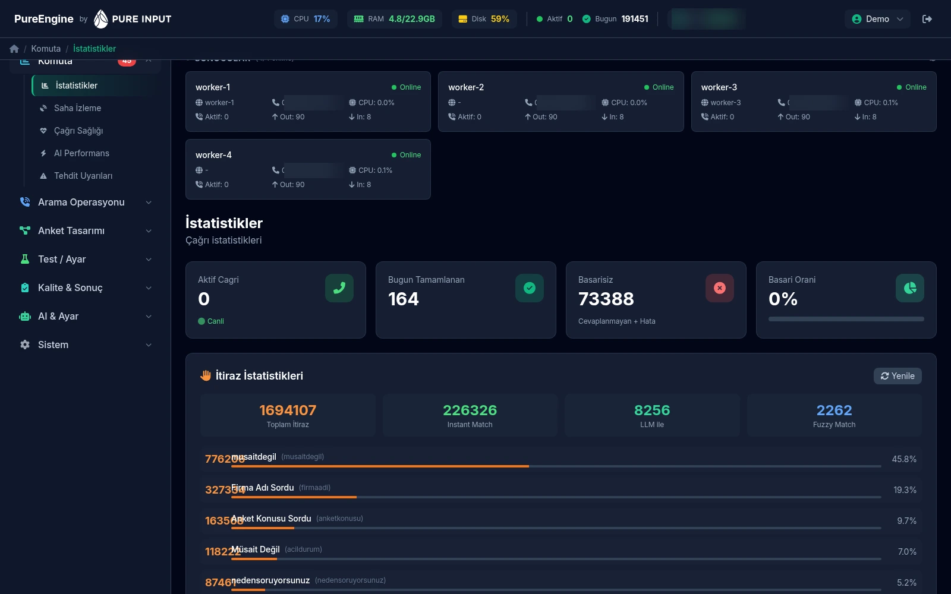
Task: Click the Yenile refresh button
Action: click(898, 376)
